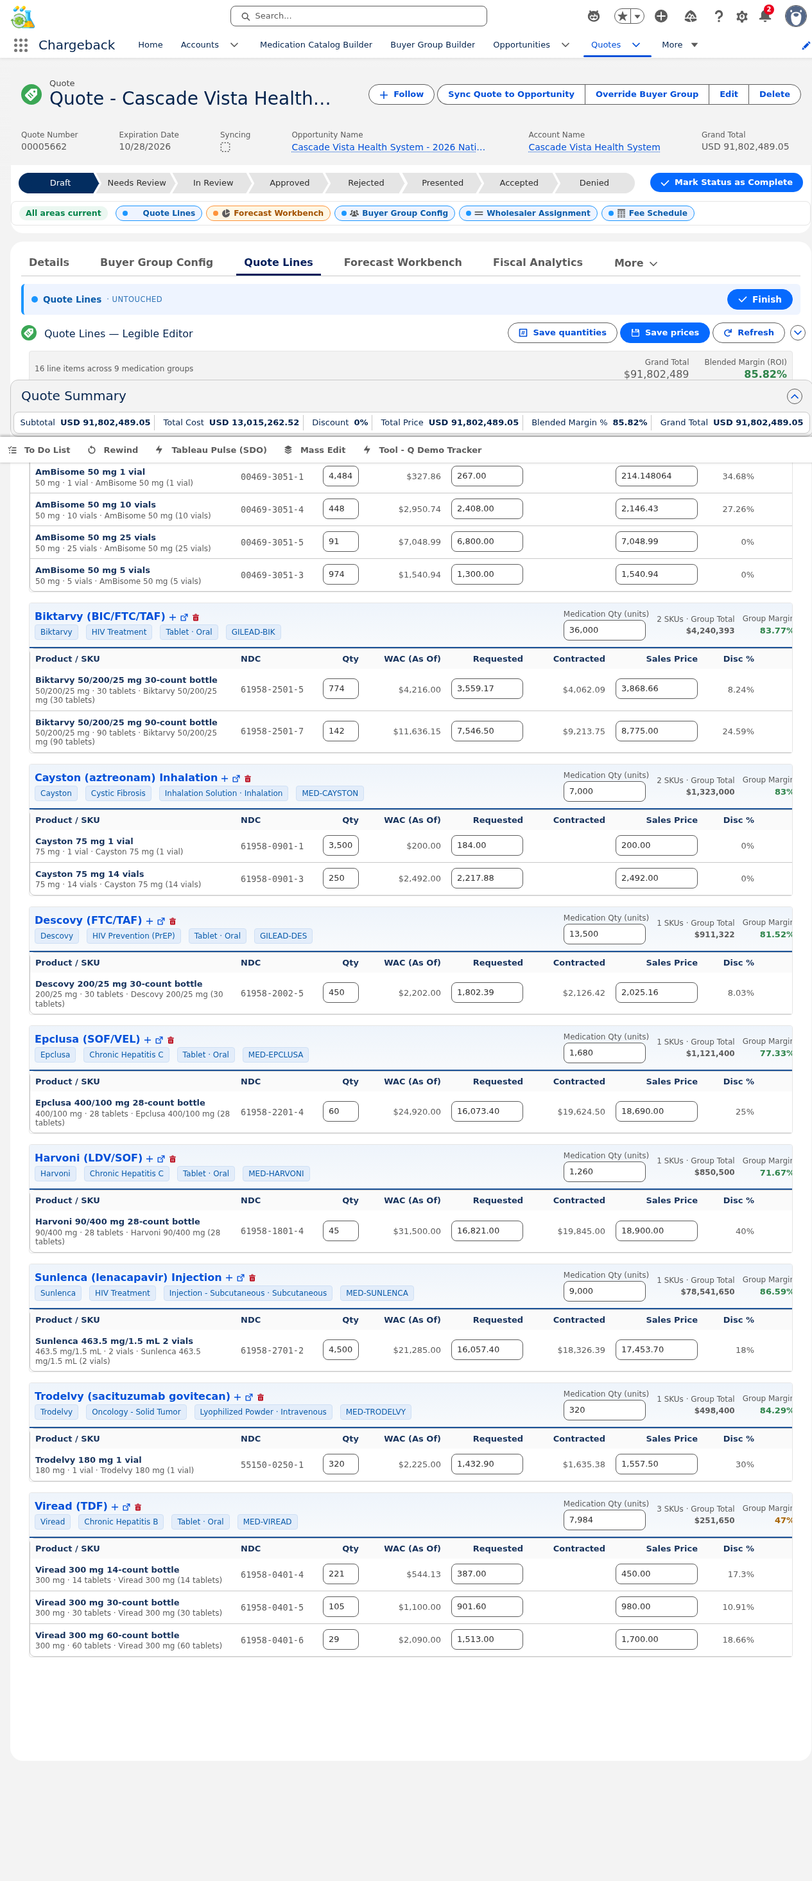Click Qty field for Trodelvy 180 mg vial
Viewport: 812px width, 1881px height.
coord(341,1464)
